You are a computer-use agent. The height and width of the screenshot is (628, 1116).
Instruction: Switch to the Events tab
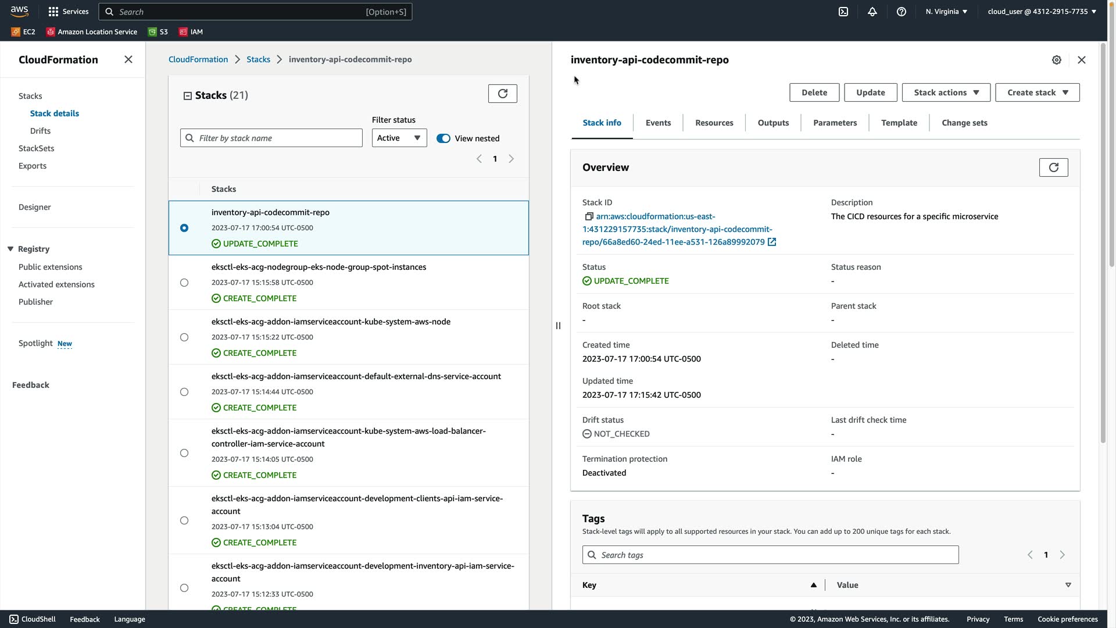point(658,123)
